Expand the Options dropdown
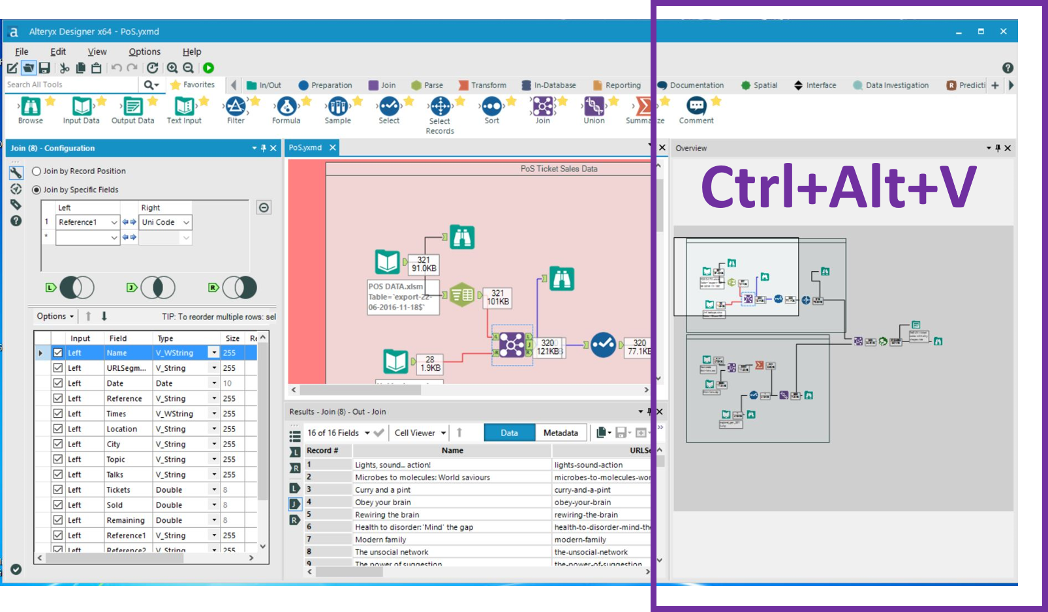 (55, 316)
